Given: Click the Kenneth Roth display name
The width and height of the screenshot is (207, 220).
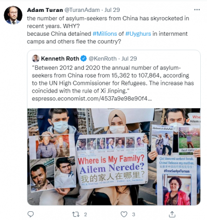Looking at the screenshot, I should pyautogui.click(x=60, y=58).
